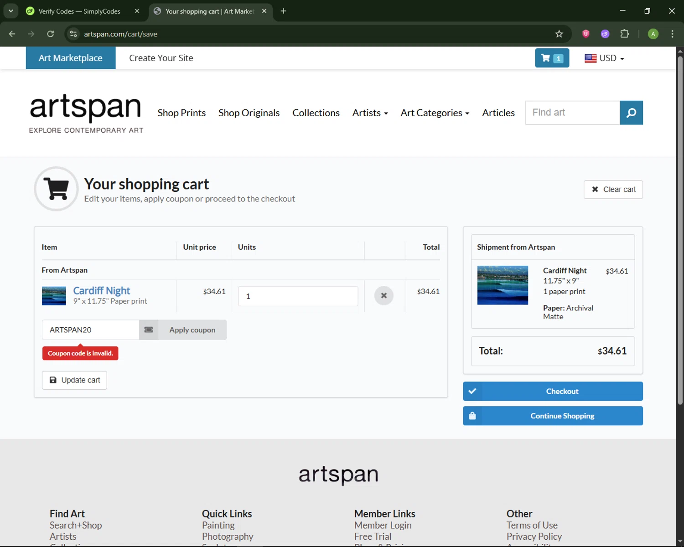Open the Artists footer link under Find Art
The width and height of the screenshot is (684, 547).
pyautogui.click(x=63, y=537)
